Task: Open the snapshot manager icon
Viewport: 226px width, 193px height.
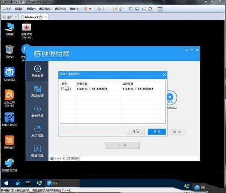Action: coord(122,9)
